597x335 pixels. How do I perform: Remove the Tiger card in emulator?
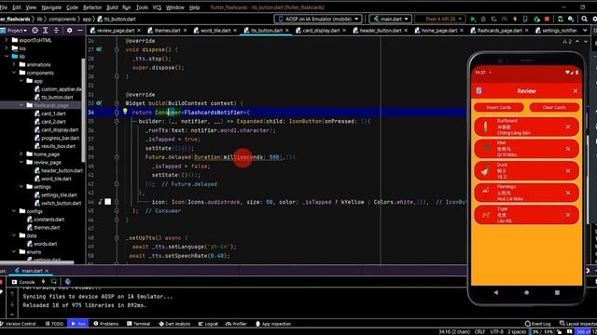pos(568,215)
